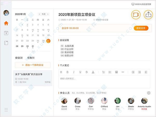Viewport: 156px width, 117px height.
Task: Open Cross's attendee avatar
Action: [77, 101]
